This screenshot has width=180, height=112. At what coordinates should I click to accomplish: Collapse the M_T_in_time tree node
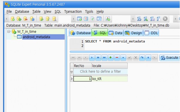pos(9,31)
